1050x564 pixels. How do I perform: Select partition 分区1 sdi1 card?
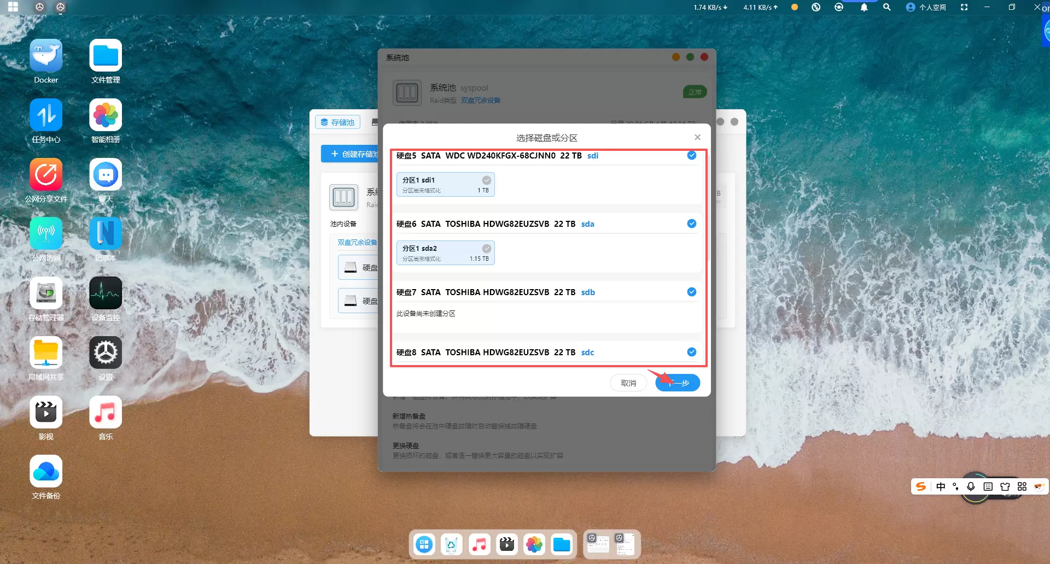[x=445, y=185]
